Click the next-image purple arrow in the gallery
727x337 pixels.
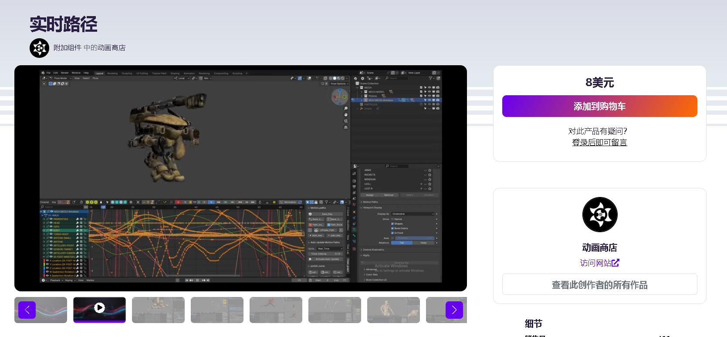(454, 310)
